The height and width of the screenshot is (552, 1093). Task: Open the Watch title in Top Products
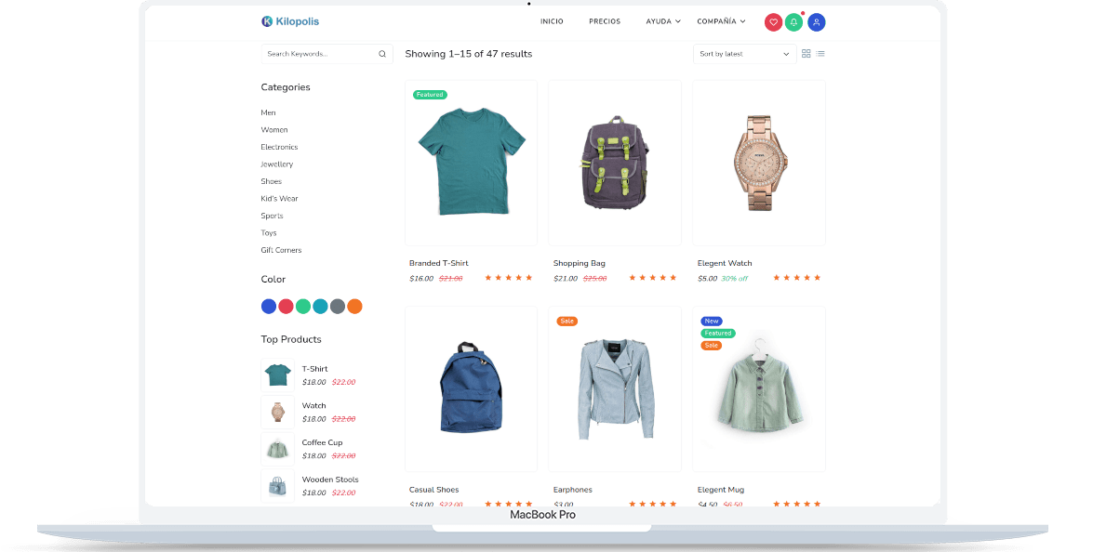tap(313, 406)
